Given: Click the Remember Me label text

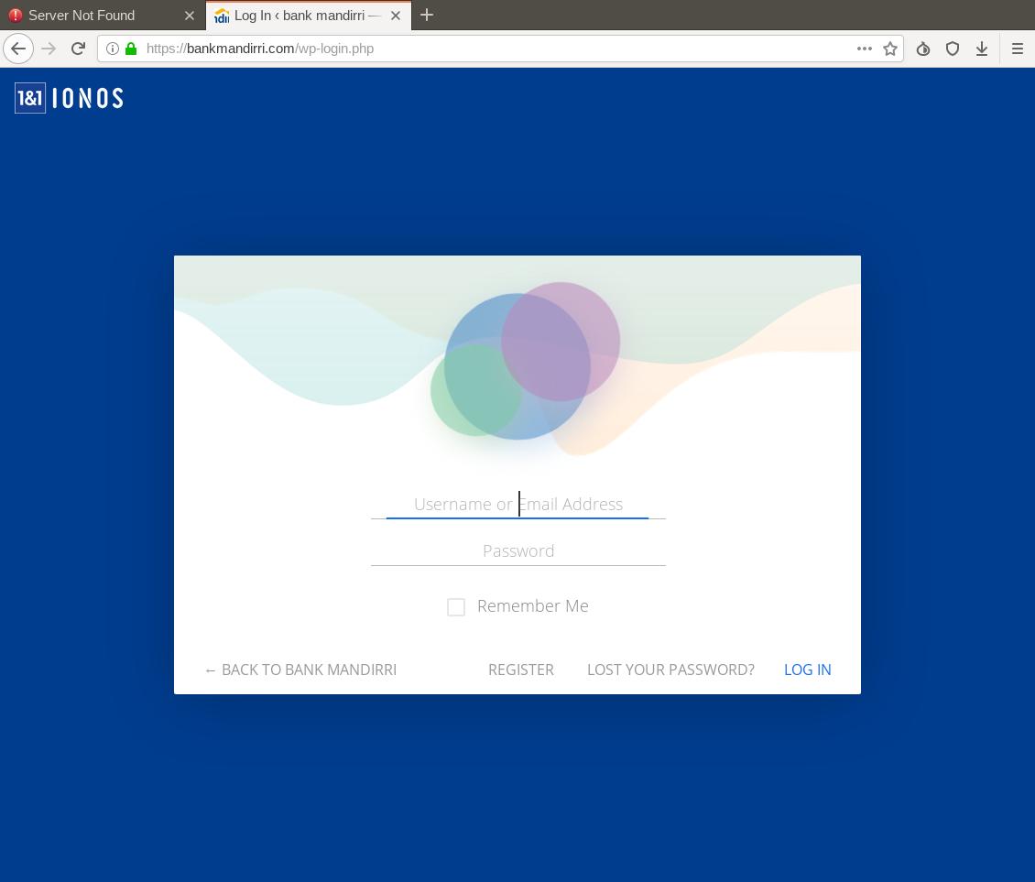Looking at the screenshot, I should coord(533,606).
